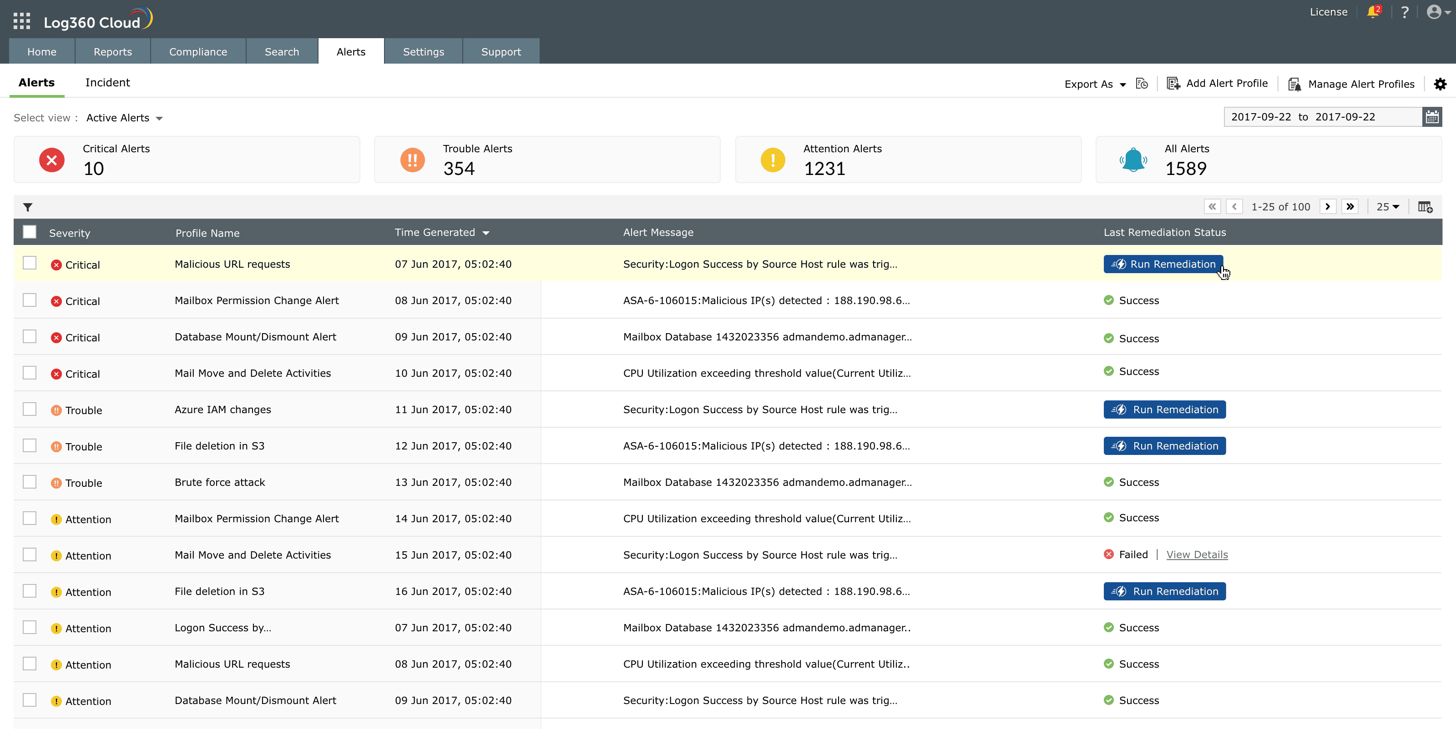1456x729 pixels.
Task: Switch to the Reports tab
Action: coord(112,51)
